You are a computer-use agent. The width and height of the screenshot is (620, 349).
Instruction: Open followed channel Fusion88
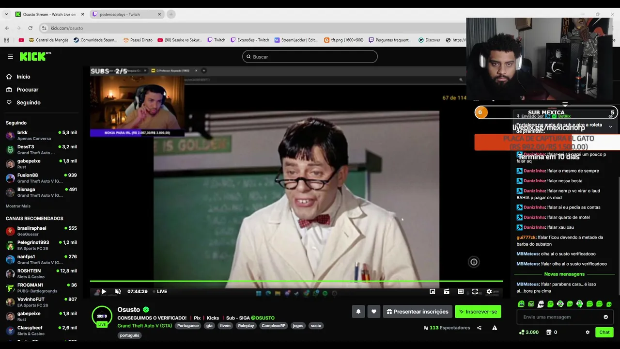(x=41, y=178)
